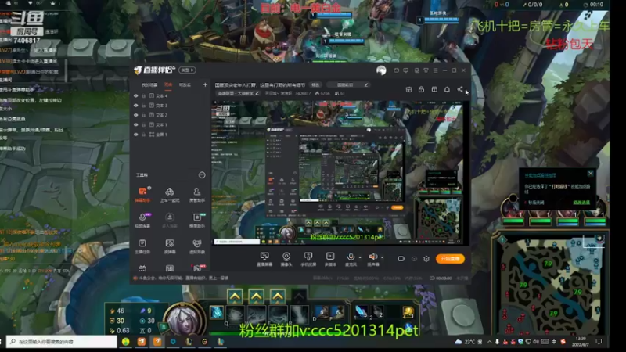Edit the 英雄联盟 game category selector

tap(239, 93)
